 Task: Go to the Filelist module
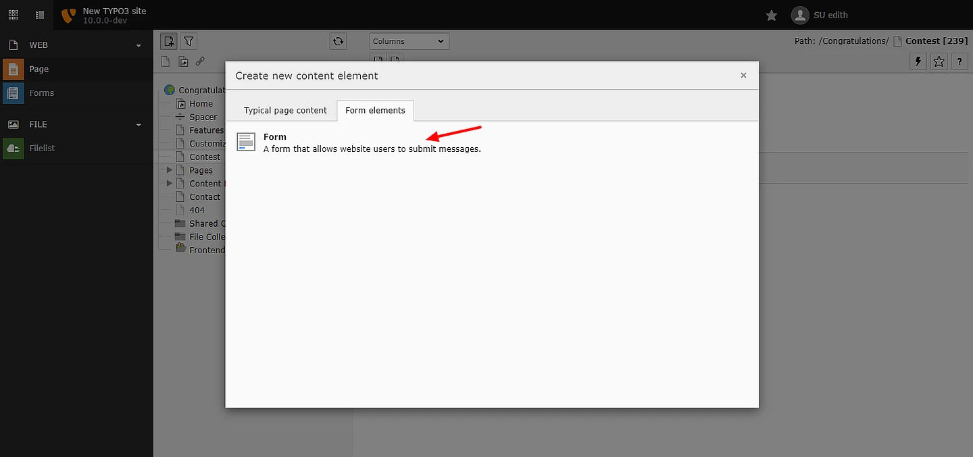(43, 148)
